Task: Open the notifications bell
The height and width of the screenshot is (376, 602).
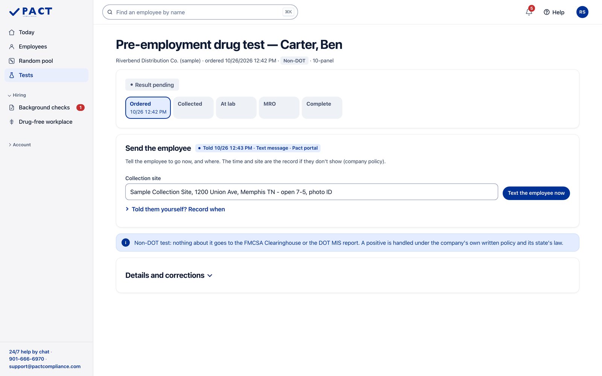Action: [529, 12]
